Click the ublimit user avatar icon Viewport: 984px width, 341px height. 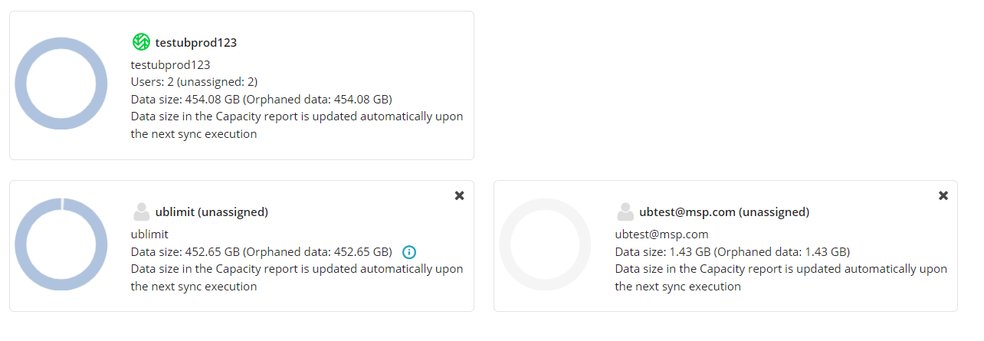141,211
